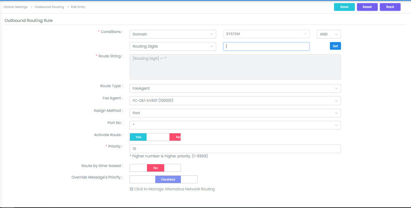Screen dimensions: 411x208
Task: Go to Global Settings breadcrumb
Action: pyautogui.click(x=16, y=7)
